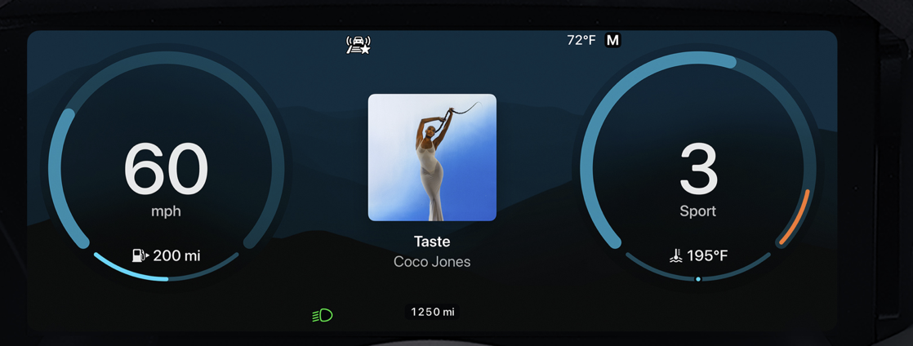This screenshot has width=913, height=346.
Task: Click the lane assist car icon
Action: pos(359,45)
